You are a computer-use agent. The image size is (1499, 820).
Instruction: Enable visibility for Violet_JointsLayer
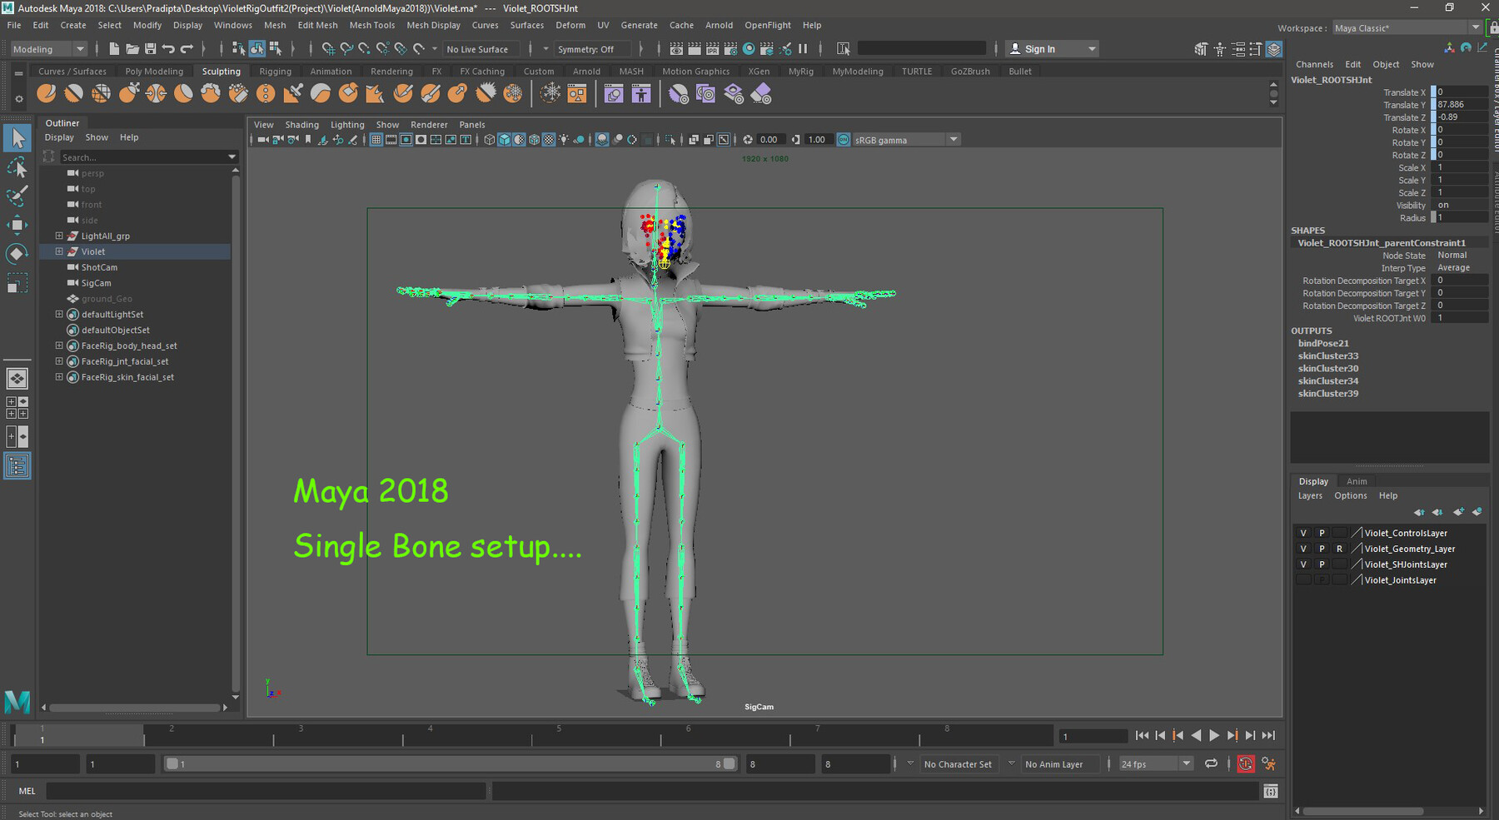click(1303, 580)
